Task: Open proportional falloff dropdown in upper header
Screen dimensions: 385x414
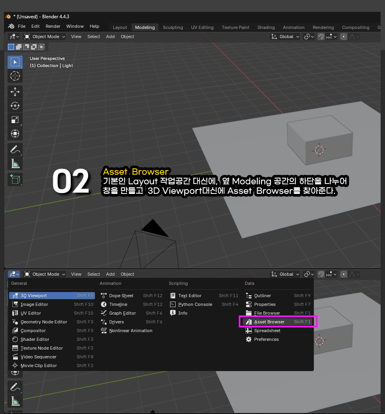Action: (354, 37)
